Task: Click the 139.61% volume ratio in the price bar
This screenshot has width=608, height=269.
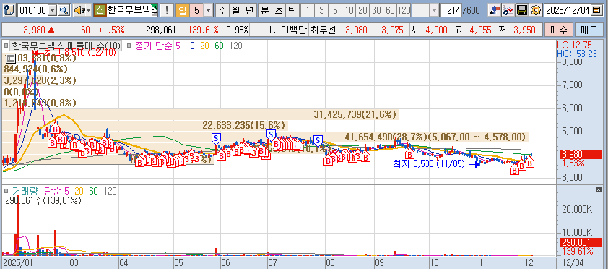Action: 203,30
